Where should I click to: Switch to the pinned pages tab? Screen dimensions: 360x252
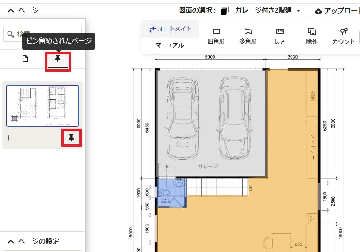58,59
